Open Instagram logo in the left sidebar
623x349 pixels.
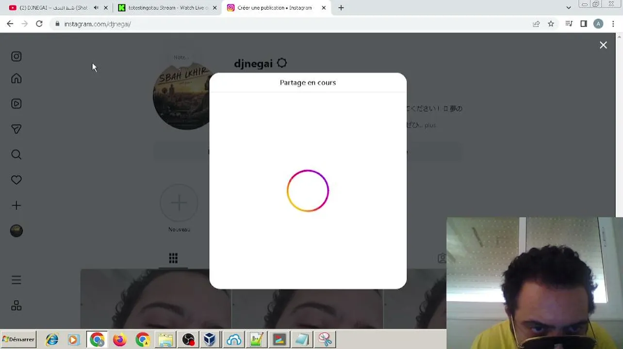point(16,56)
